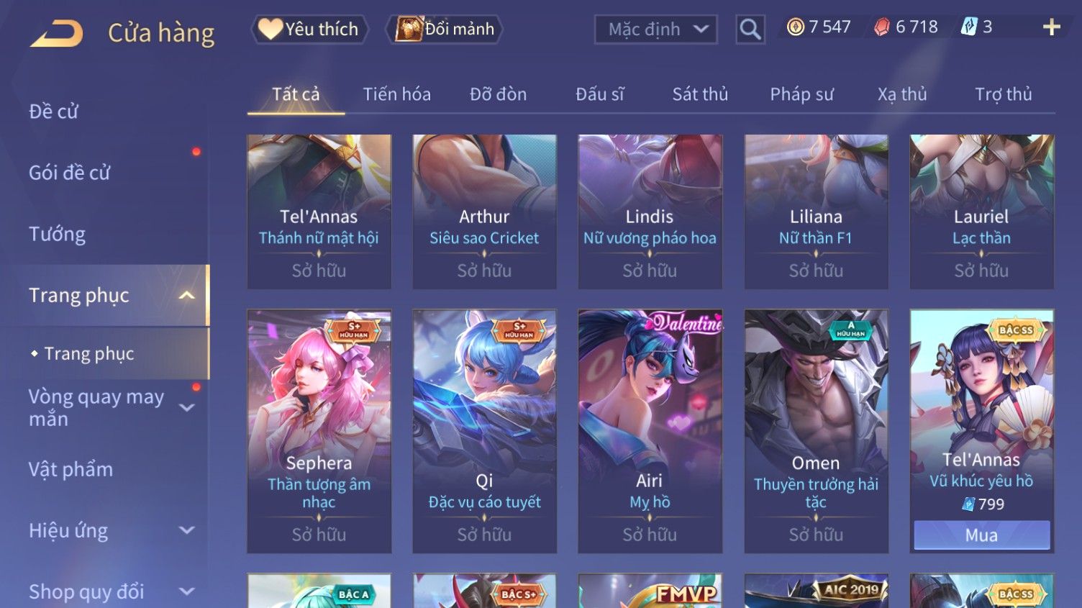
Task: Click the back arrow icon
Action: 56,33
